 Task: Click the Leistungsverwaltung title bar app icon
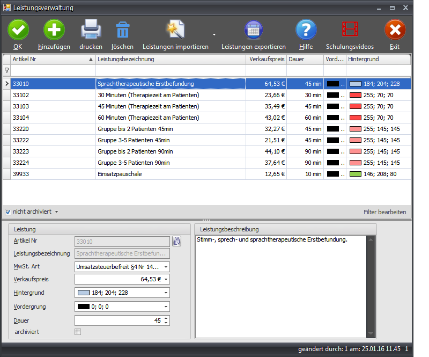coord(7,8)
